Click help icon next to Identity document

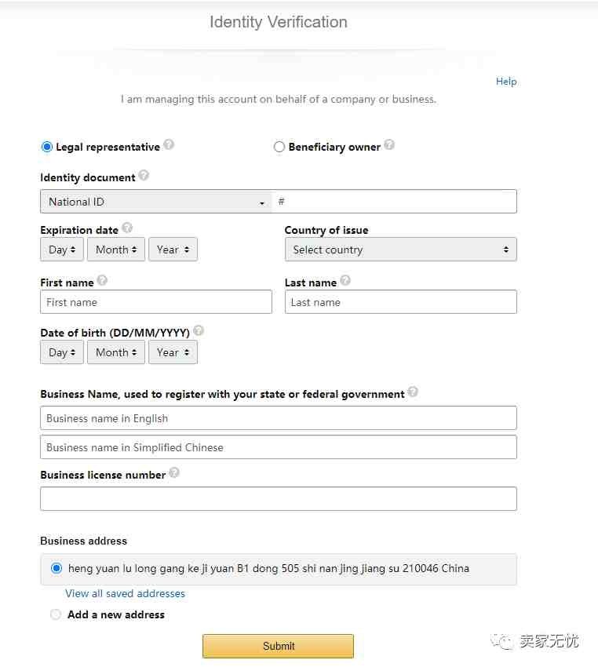click(144, 175)
